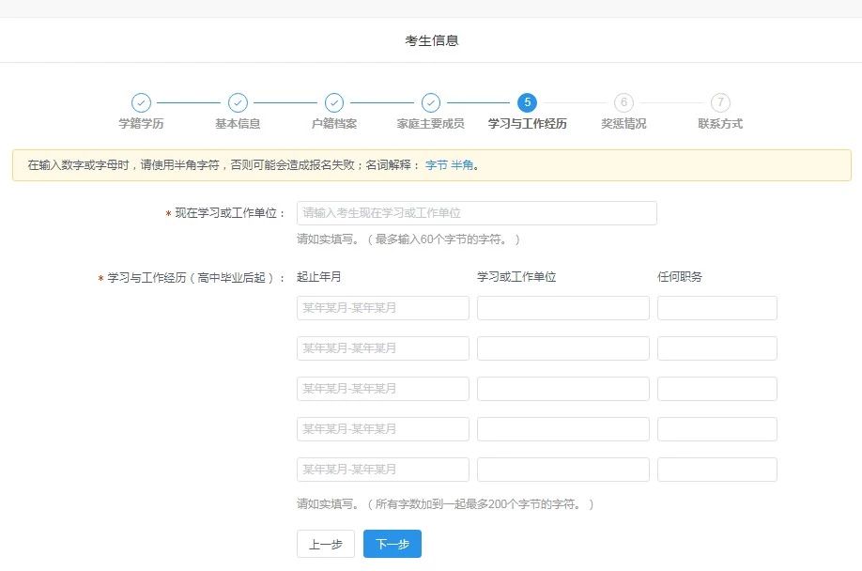Click the checkmark icon above 家庭主要成员
The width and height of the screenshot is (862, 571).
coord(431,102)
